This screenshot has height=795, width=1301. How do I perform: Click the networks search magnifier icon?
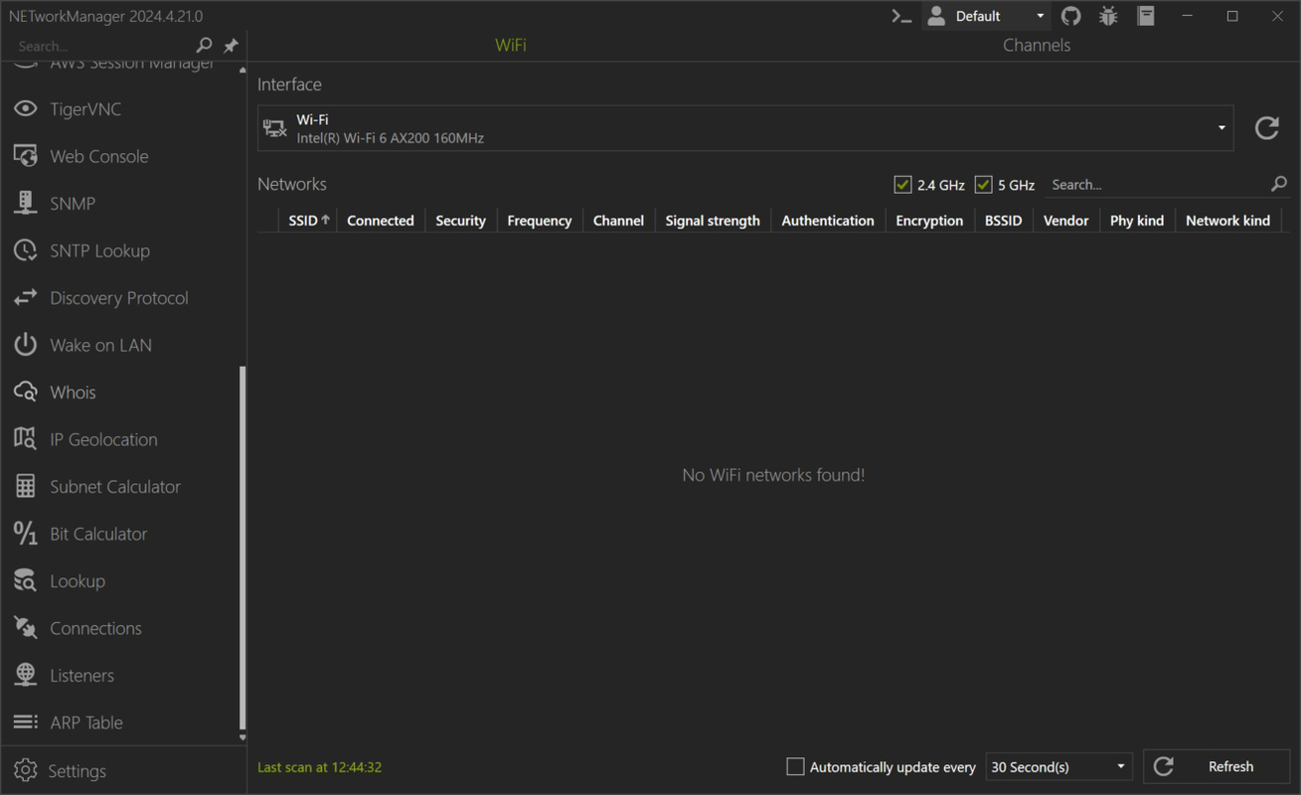(x=1279, y=184)
